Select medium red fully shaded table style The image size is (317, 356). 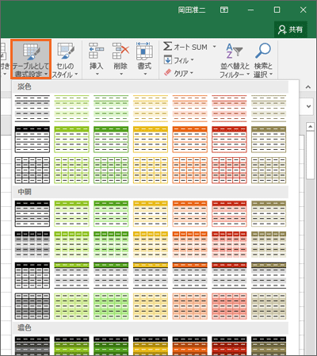(x=229, y=306)
